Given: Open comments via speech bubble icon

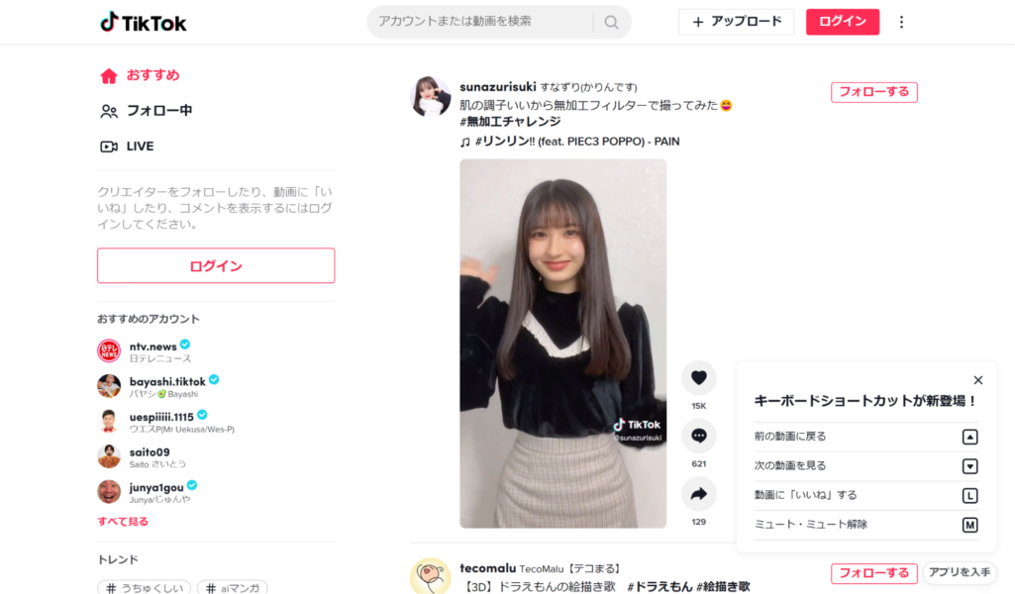Looking at the screenshot, I should point(698,437).
